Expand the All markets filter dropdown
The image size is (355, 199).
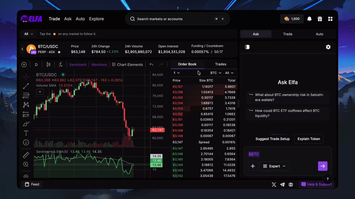tap(28, 34)
